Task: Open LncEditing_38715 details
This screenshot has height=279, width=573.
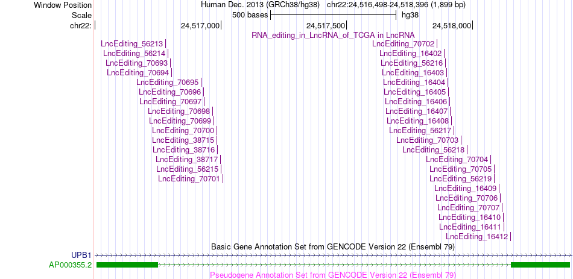Action: [x=183, y=140]
